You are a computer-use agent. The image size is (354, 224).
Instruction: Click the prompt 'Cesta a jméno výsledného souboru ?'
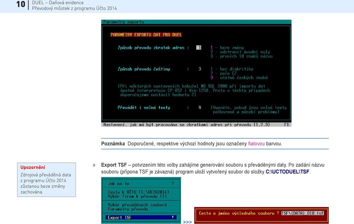[239, 213]
